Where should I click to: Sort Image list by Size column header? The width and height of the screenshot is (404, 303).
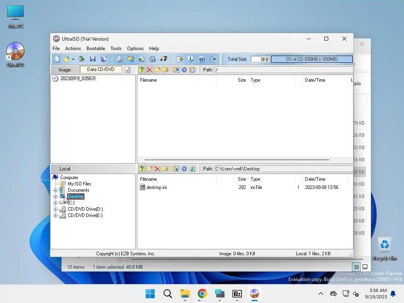coord(232,80)
